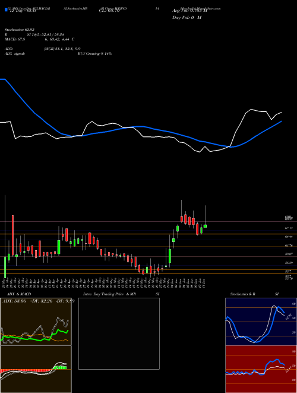Click the 'Stochastics & RSI' panel title
This screenshot has height=393, width=297.
pos(254,294)
